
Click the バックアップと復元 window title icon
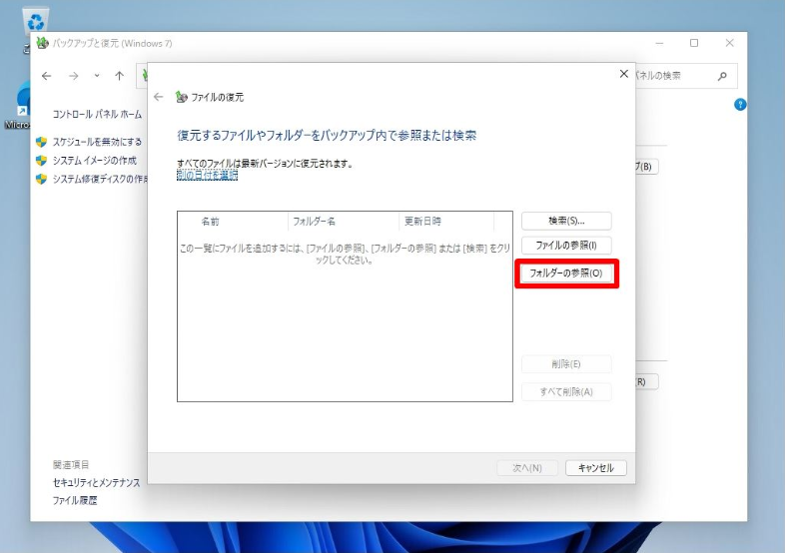pos(43,43)
